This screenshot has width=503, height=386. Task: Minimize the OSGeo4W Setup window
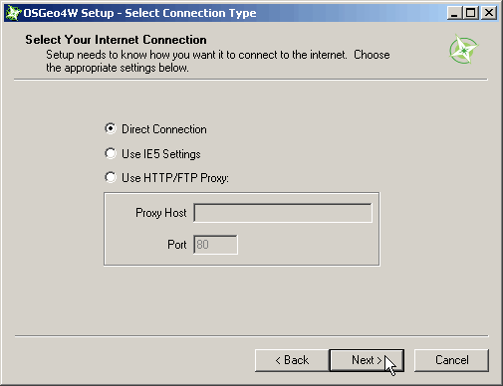click(x=454, y=13)
